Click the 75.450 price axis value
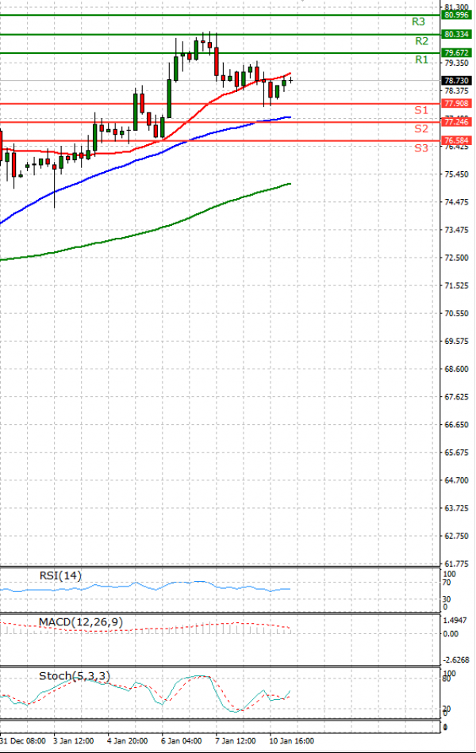Image resolution: width=476 pixels, height=753 pixels. coord(456,174)
